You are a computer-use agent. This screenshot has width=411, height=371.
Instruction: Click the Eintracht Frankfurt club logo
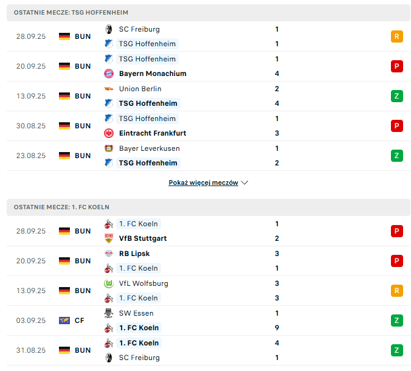(x=109, y=133)
